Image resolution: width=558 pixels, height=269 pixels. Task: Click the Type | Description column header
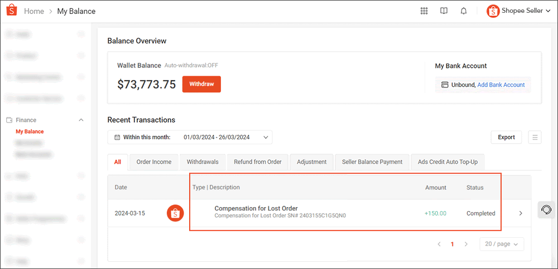pyautogui.click(x=216, y=187)
